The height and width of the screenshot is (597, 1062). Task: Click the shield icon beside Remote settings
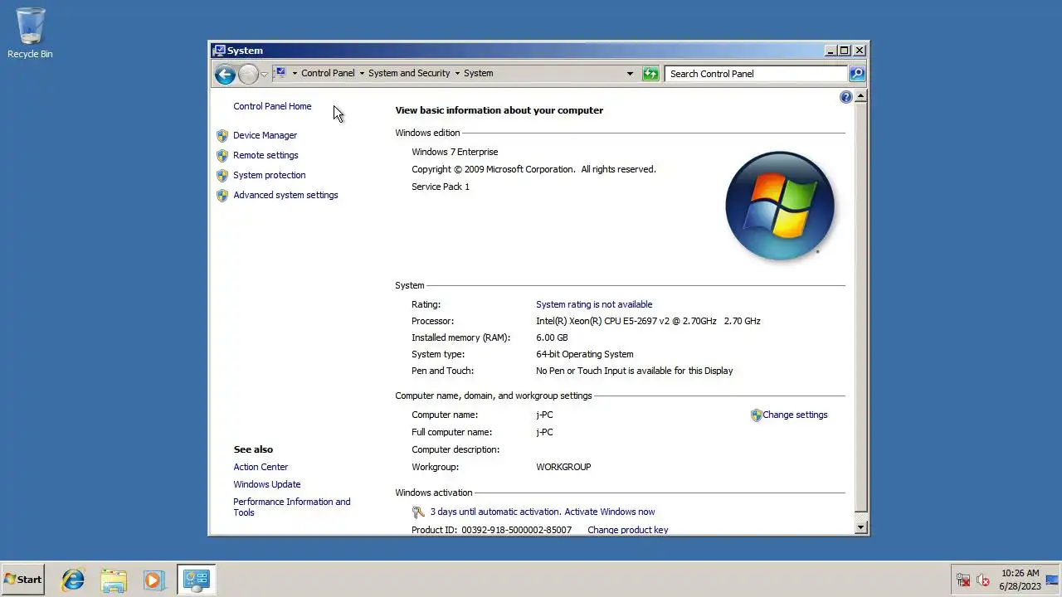(222, 155)
